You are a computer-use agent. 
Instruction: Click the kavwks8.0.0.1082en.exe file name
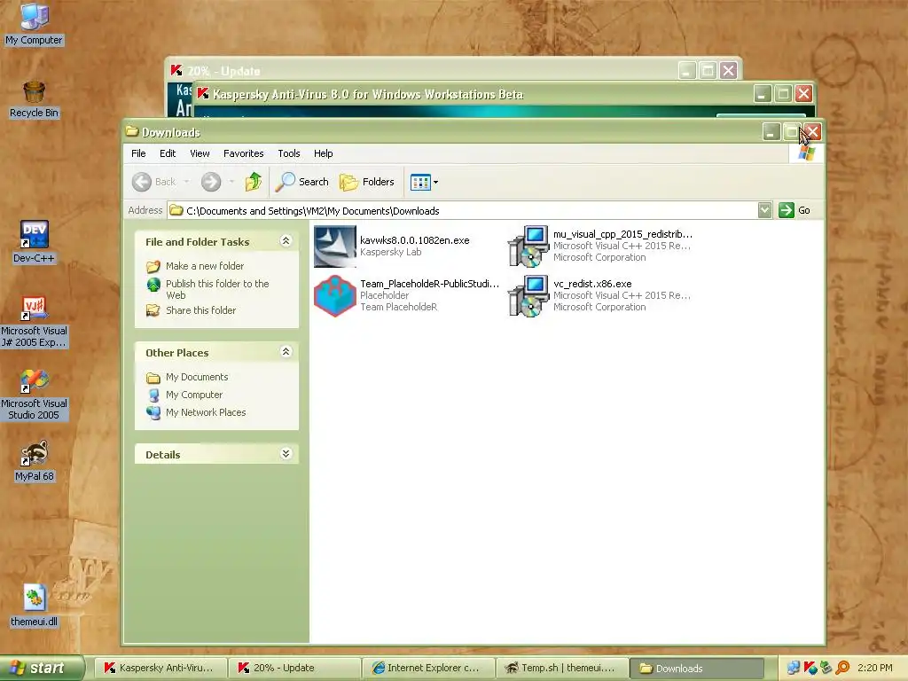(x=415, y=240)
